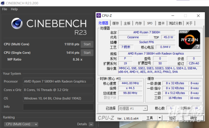209x128 pixels.
Task: Open the 内存 tab in CPU-Z
Action: pos(139,23)
